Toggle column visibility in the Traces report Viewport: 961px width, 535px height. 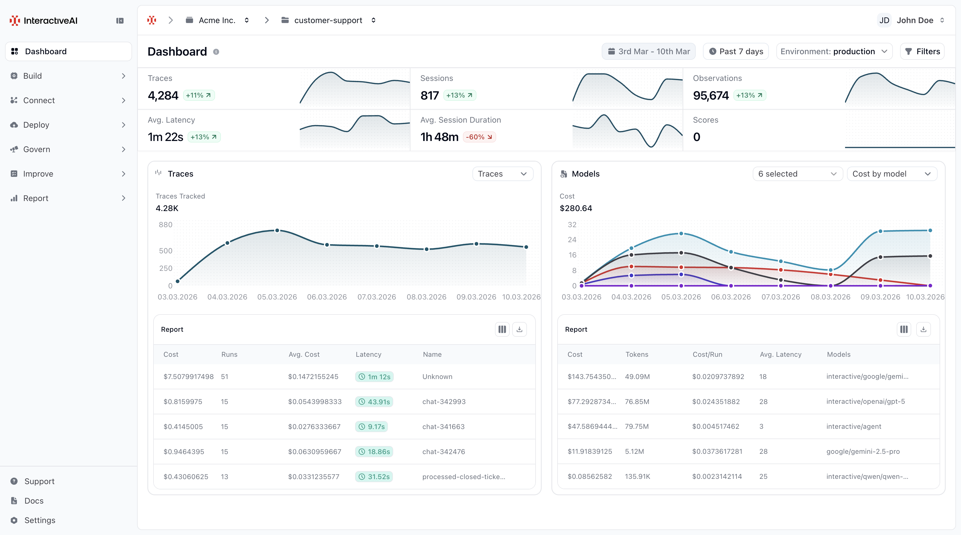[x=502, y=330]
